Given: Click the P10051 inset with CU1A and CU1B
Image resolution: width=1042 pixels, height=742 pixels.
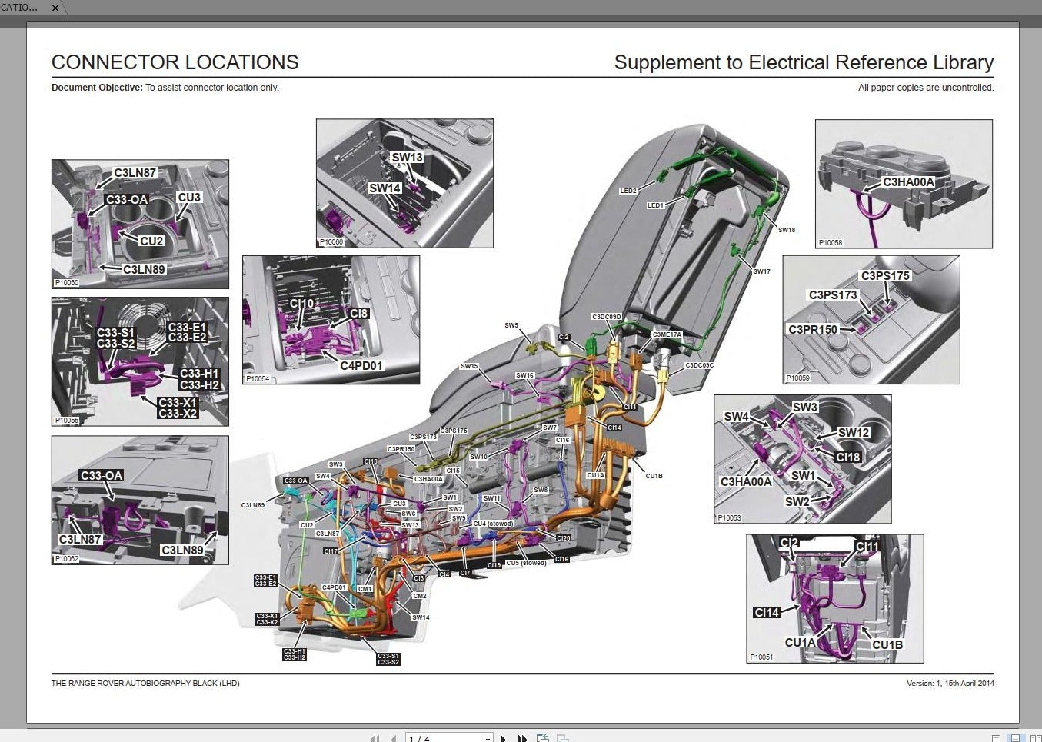Looking at the screenshot, I should [x=834, y=598].
